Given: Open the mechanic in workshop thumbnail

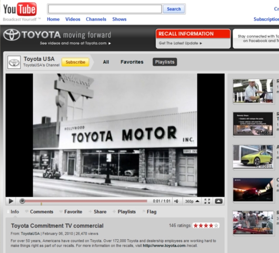Looking at the screenshot, I should point(253,222).
